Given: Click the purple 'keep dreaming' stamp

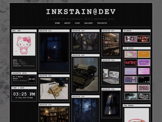Looking at the screenshot, I should (144, 63).
